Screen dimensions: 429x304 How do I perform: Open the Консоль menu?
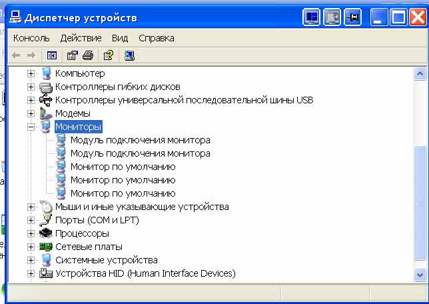(x=31, y=38)
